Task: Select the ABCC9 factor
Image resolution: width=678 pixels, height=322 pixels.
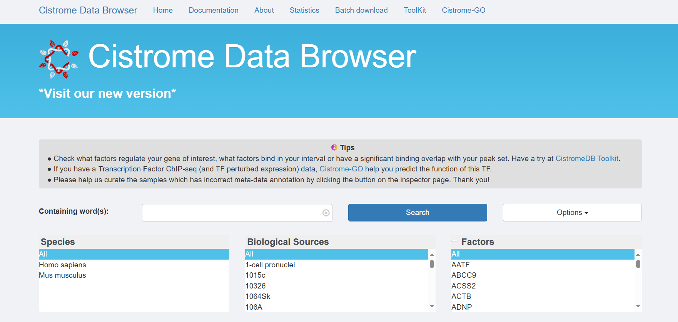Action: [543, 275]
